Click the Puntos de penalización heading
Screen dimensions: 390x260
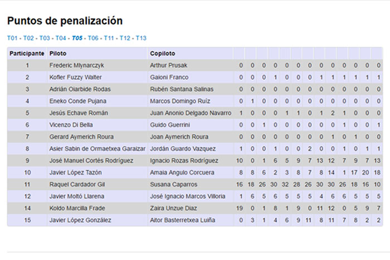(65, 21)
